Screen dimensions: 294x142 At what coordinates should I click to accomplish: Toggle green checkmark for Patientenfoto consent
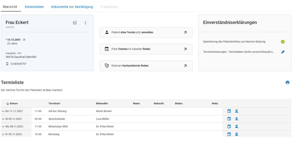[282, 42]
